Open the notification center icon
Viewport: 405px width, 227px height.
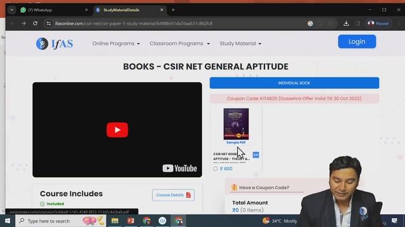tap(394, 221)
